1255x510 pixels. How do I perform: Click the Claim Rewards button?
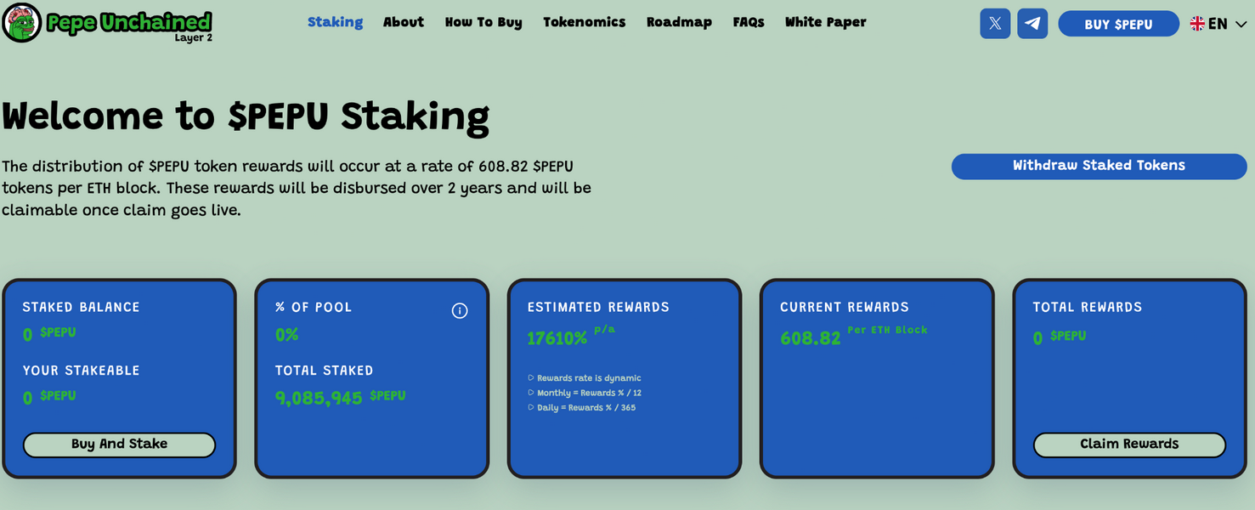(x=1129, y=445)
